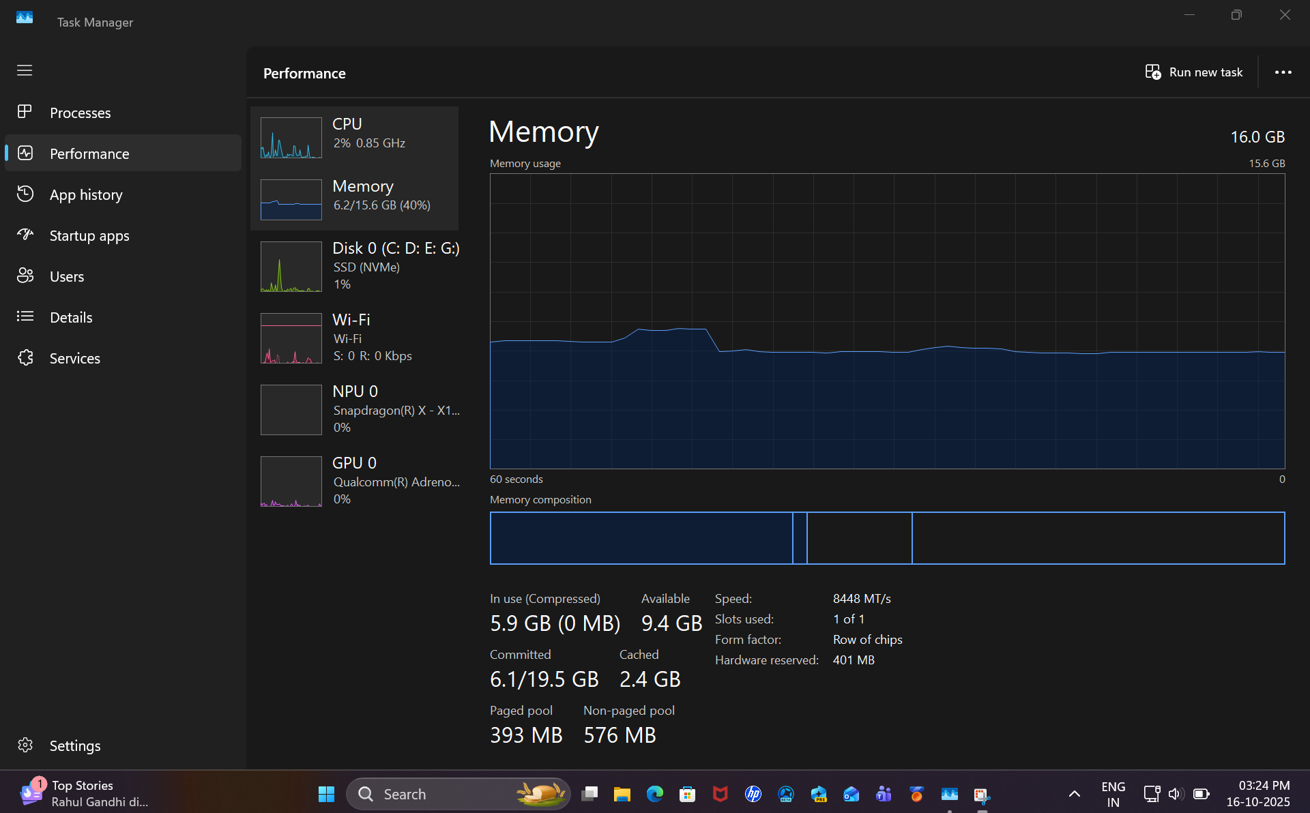This screenshot has width=1310, height=813.
Task: Open the volume control in system tray
Action: 1175,794
